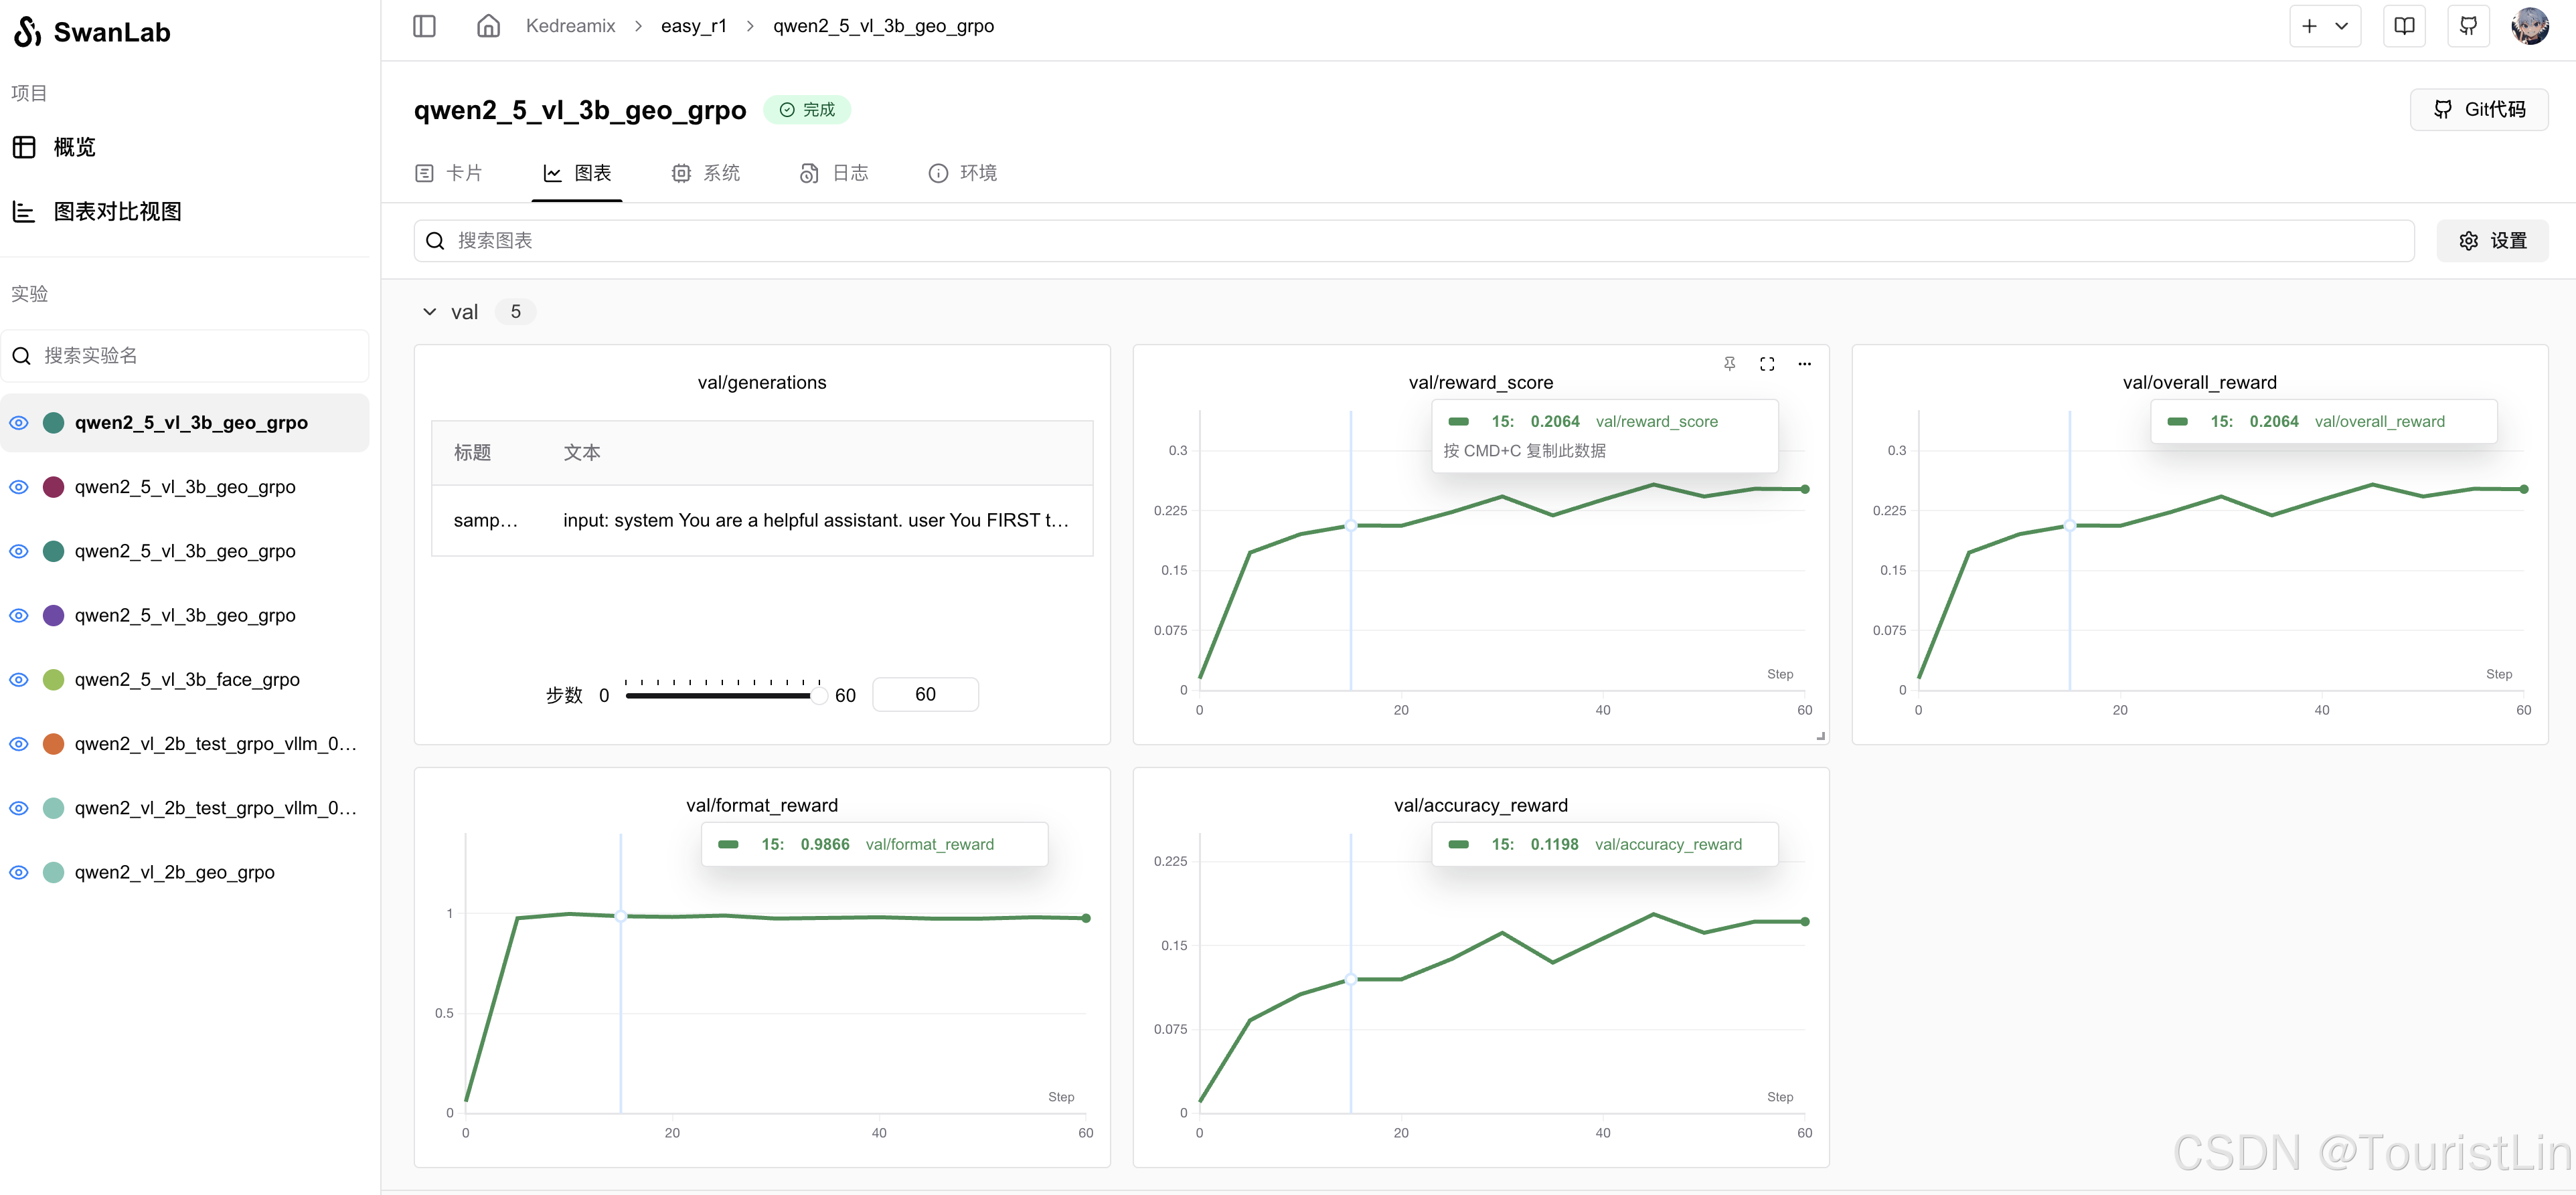Open the plus create dropdown

coord(2324,26)
